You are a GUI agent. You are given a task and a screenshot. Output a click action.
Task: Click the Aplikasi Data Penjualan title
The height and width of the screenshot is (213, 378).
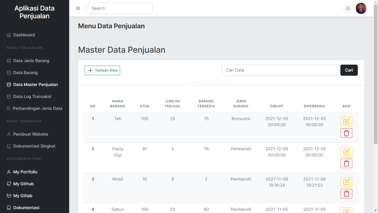(x=35, y=12)
